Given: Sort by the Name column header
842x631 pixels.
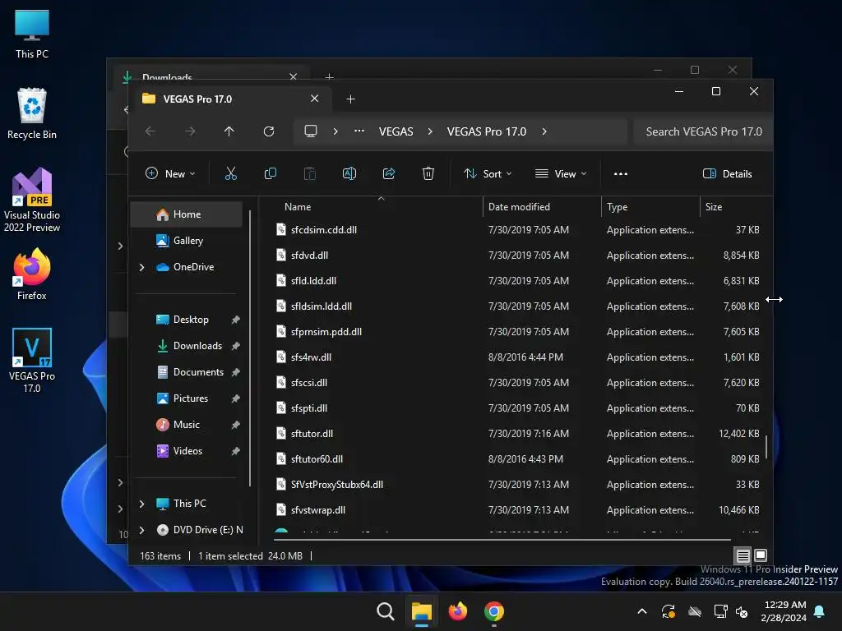Looking at the screenshot, I should pos(378,207).
